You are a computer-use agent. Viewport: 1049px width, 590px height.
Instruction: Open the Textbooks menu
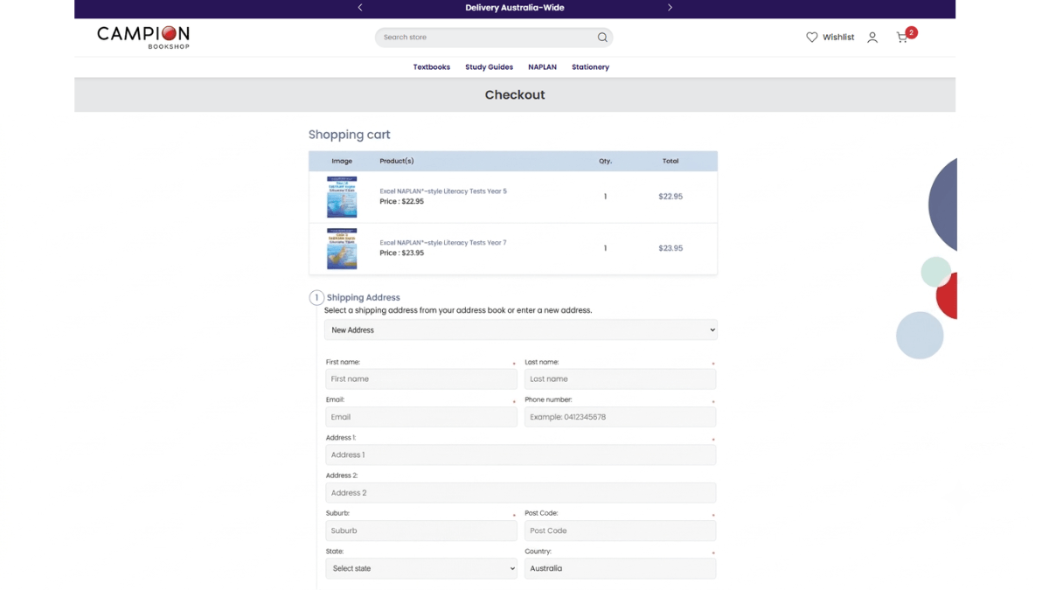[432, 67]
